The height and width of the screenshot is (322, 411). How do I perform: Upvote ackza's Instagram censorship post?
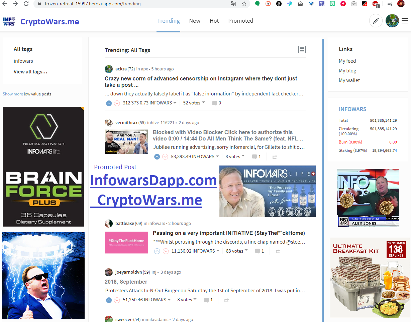coord(109,103)
